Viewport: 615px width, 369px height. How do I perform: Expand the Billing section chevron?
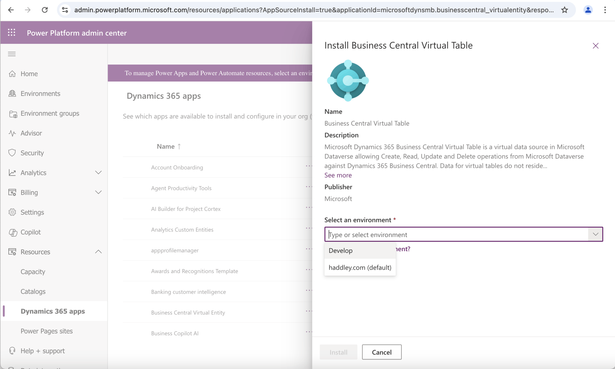tap(98, 192)
